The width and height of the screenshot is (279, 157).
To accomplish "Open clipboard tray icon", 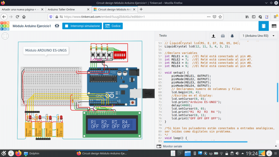I will (x=232, y=153).
